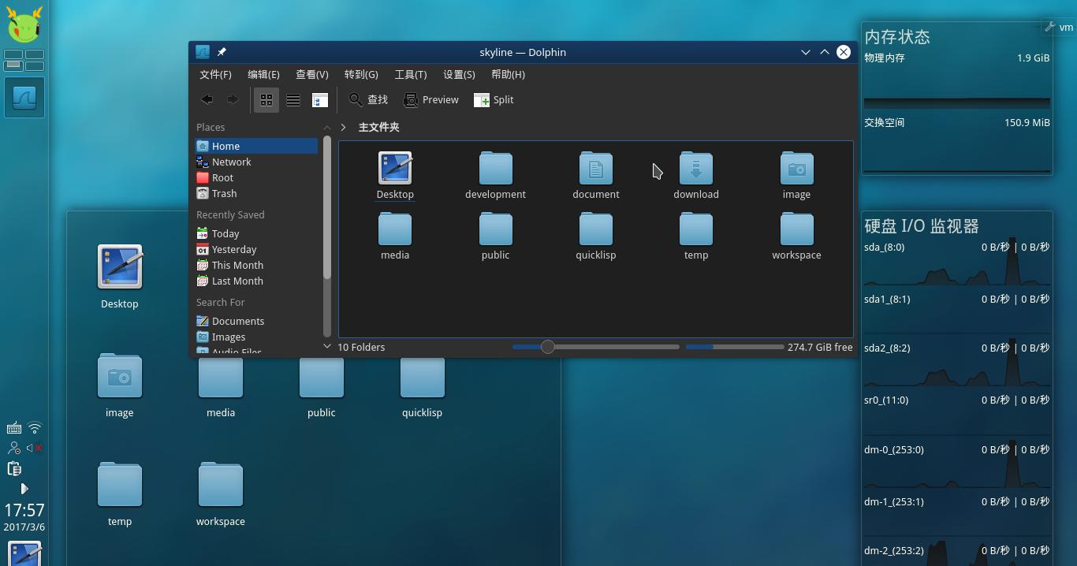The height and width of the screenshot is (566, 1077).
Task: Select the temp folder on the desktop
Action: pyautogui.click(x=120, y=494)
